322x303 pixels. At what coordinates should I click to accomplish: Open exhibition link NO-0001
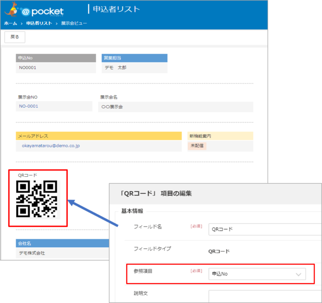[29, 106]
